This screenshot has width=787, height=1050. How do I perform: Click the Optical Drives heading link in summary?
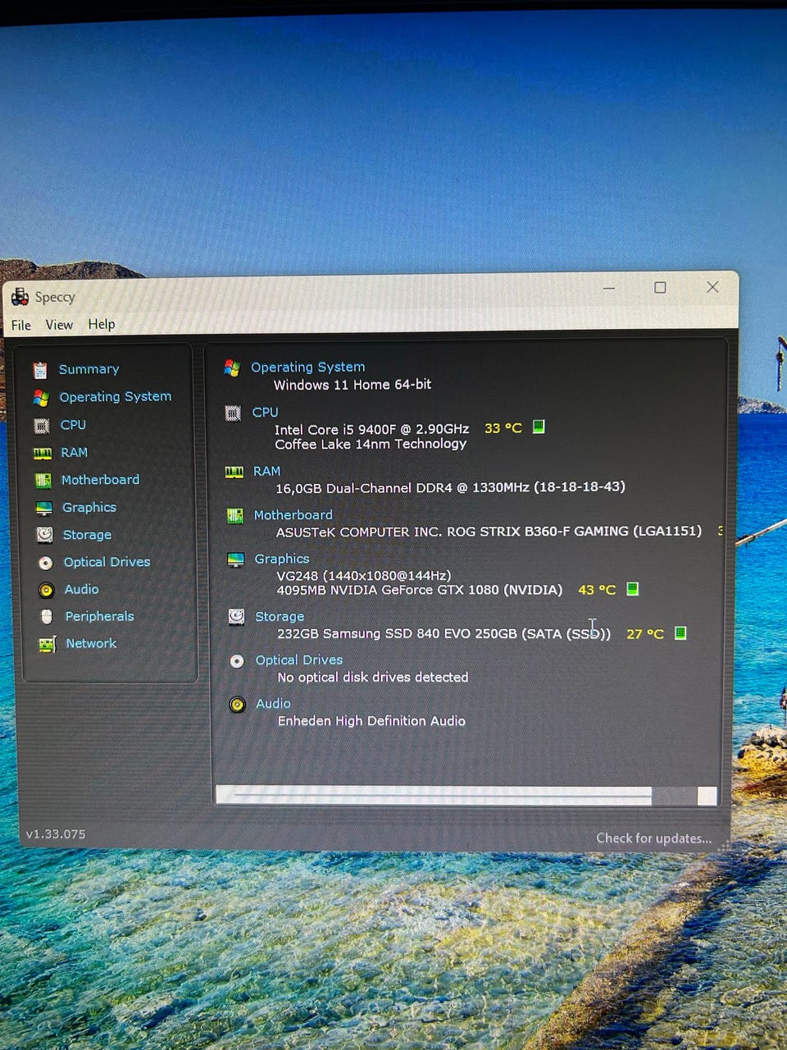point(298,660)
